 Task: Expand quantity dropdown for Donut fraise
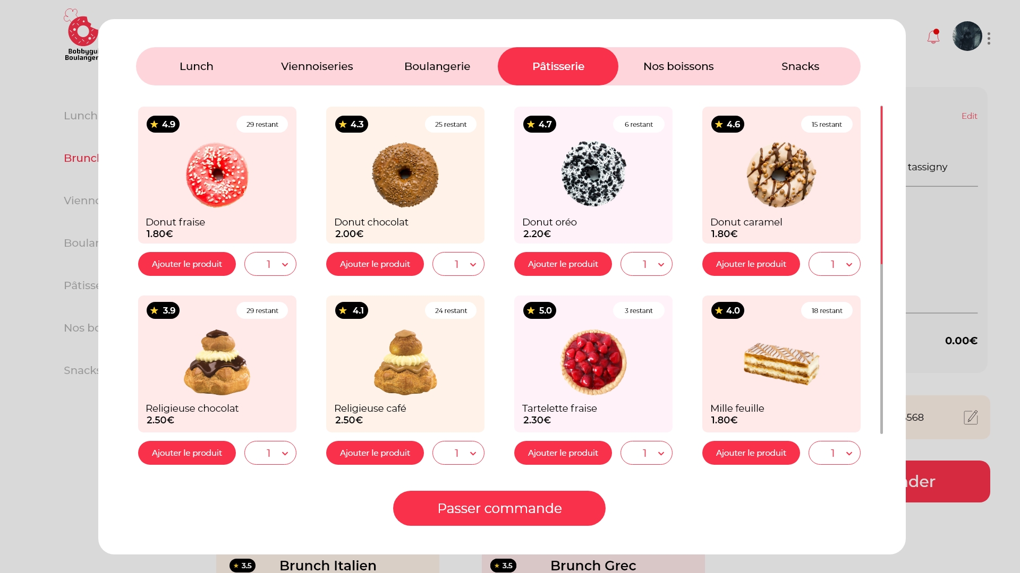point(270,264)
